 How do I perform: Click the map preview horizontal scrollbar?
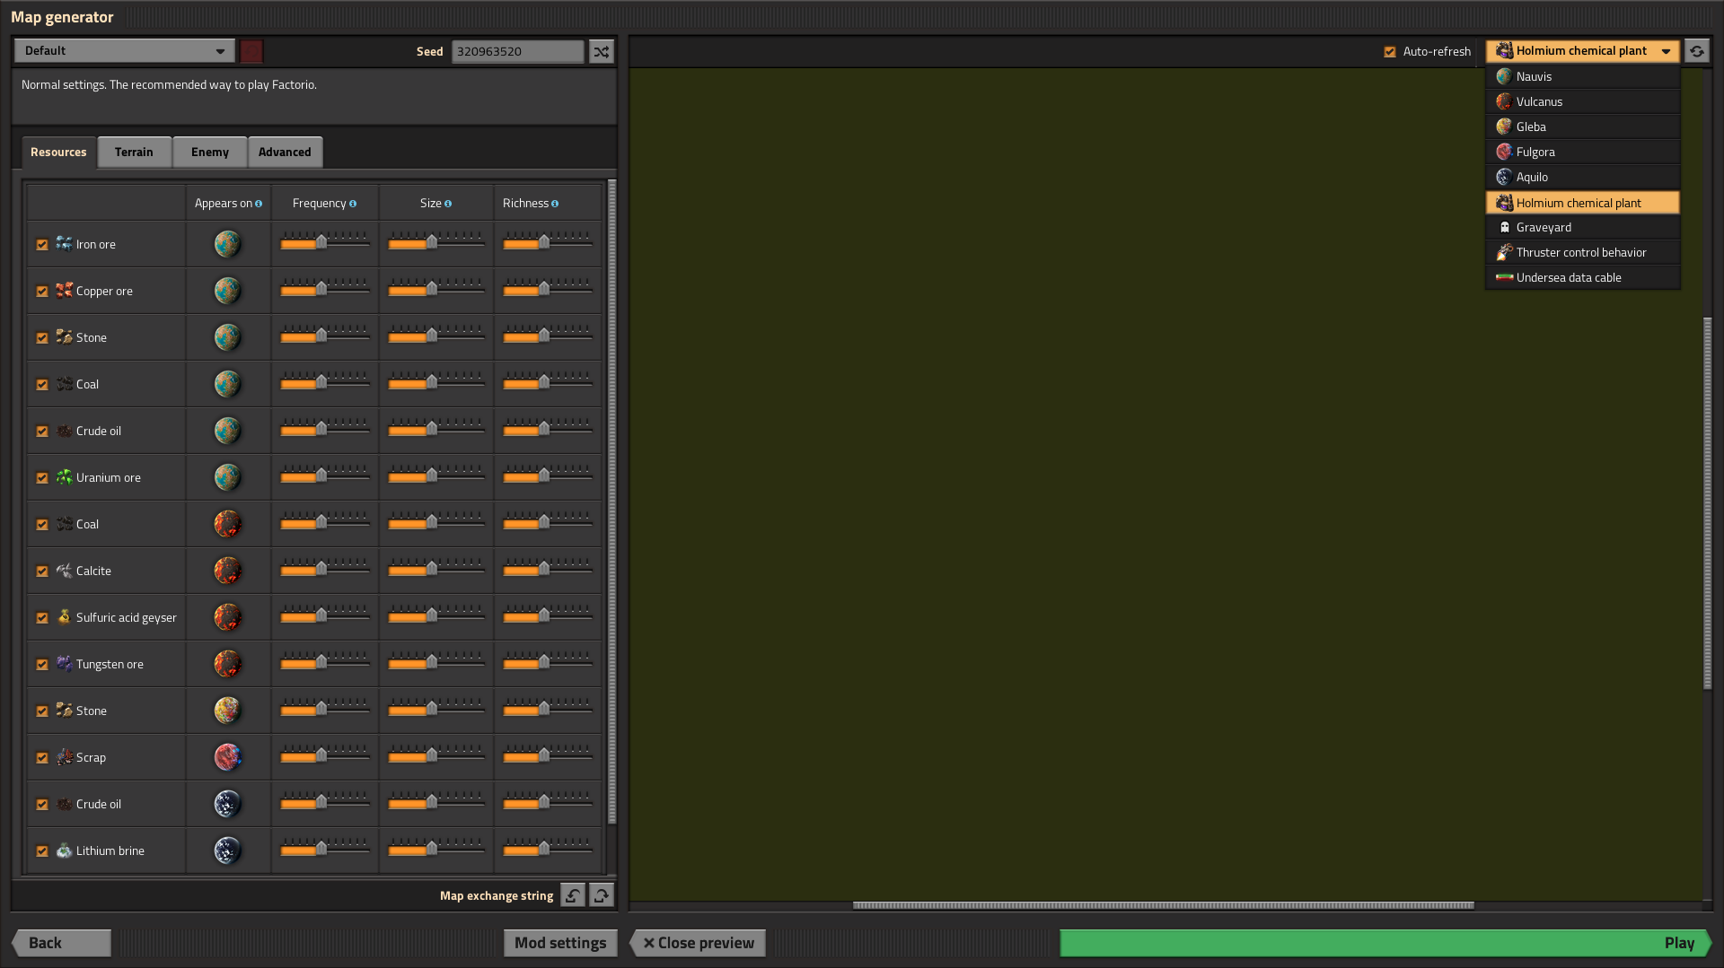[x=1163, y=905]
